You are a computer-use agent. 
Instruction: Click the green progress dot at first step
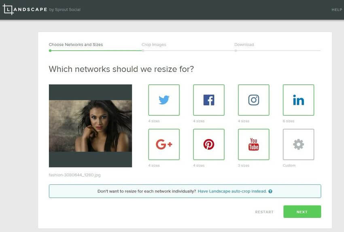click(50, 50)
